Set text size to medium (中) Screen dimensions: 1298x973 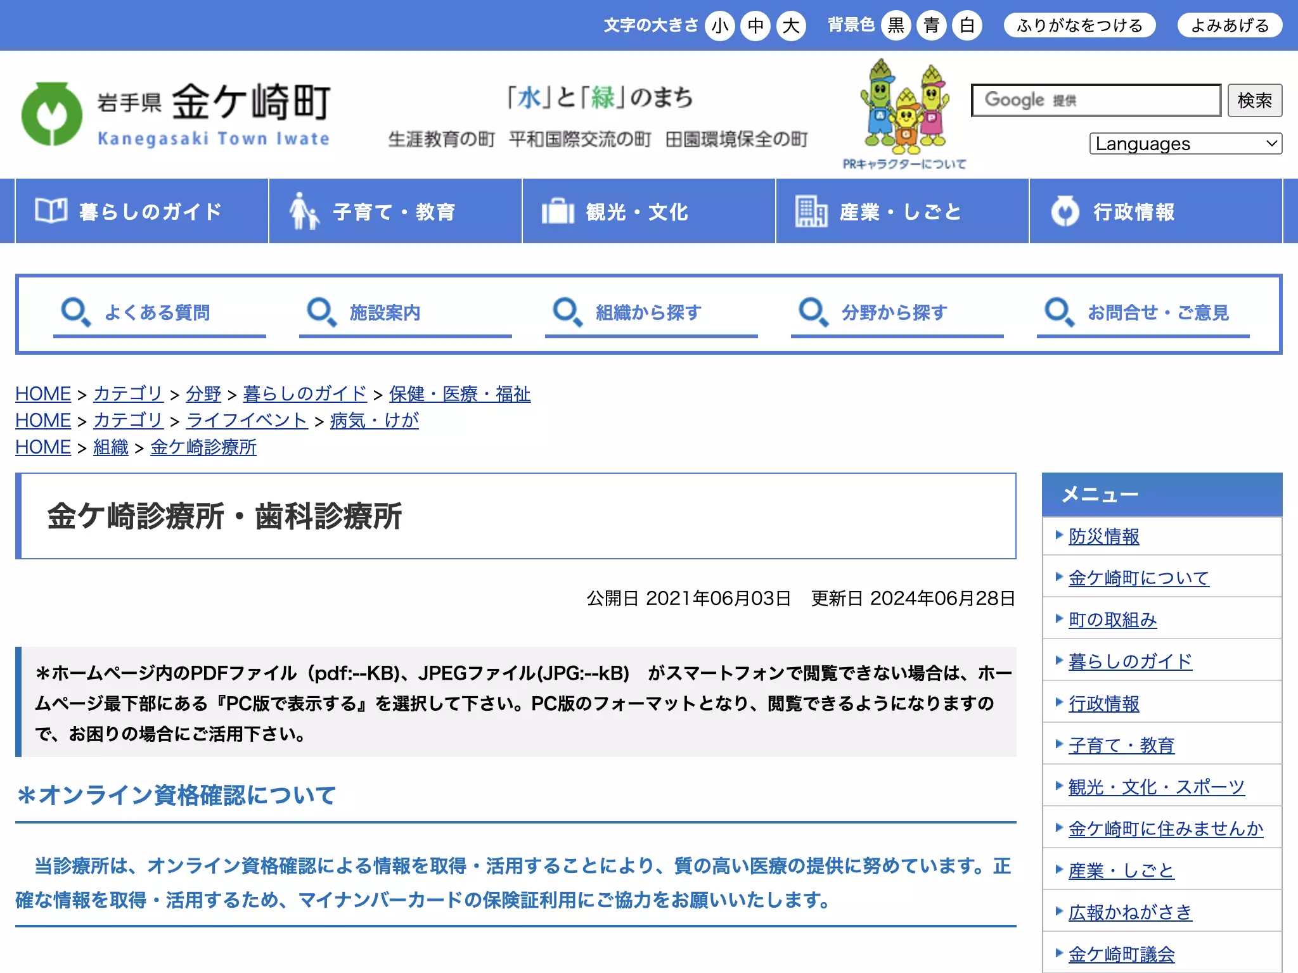click(755, 25)
